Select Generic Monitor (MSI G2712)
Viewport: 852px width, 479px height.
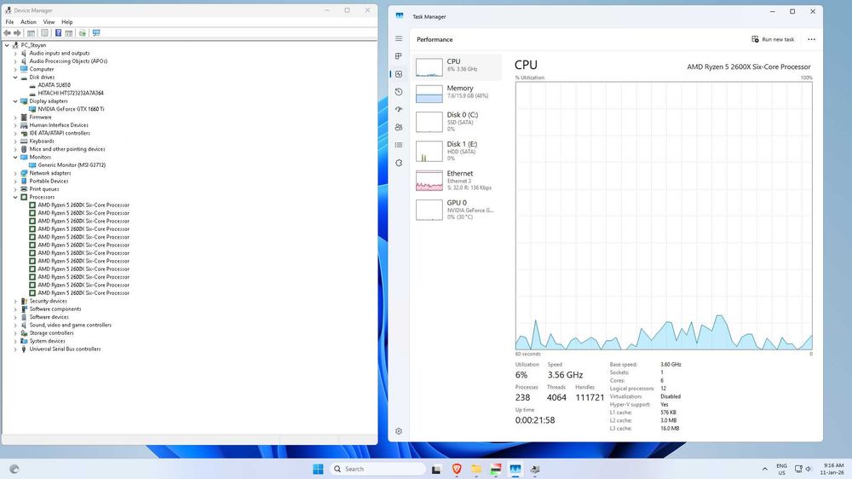(72, 165)
